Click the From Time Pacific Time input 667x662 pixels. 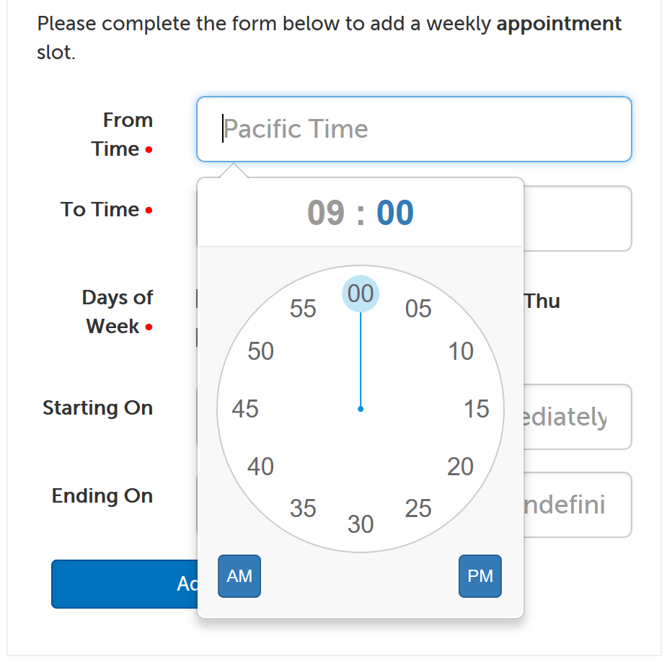coord(415,129)
